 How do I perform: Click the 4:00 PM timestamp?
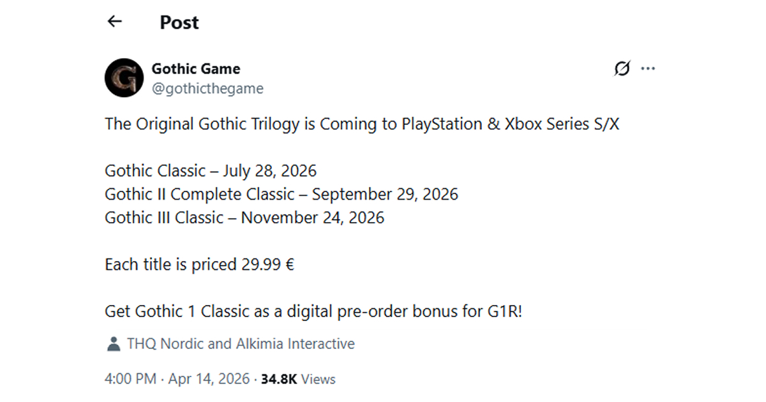click(x=130, y=379)
